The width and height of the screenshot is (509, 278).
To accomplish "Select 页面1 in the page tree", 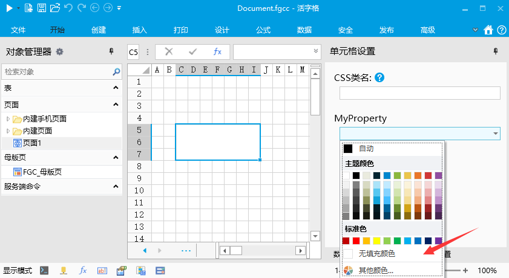I will point(32,143).
